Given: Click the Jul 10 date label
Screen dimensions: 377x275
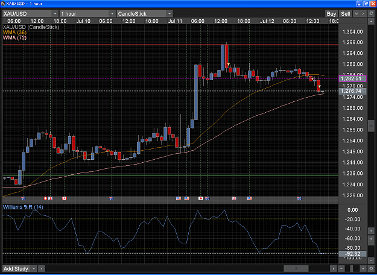Looking at the screenshot, I should [x=83, y=21].
